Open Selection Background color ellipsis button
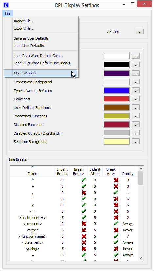The image size is (154, 271). click(136, 141)
